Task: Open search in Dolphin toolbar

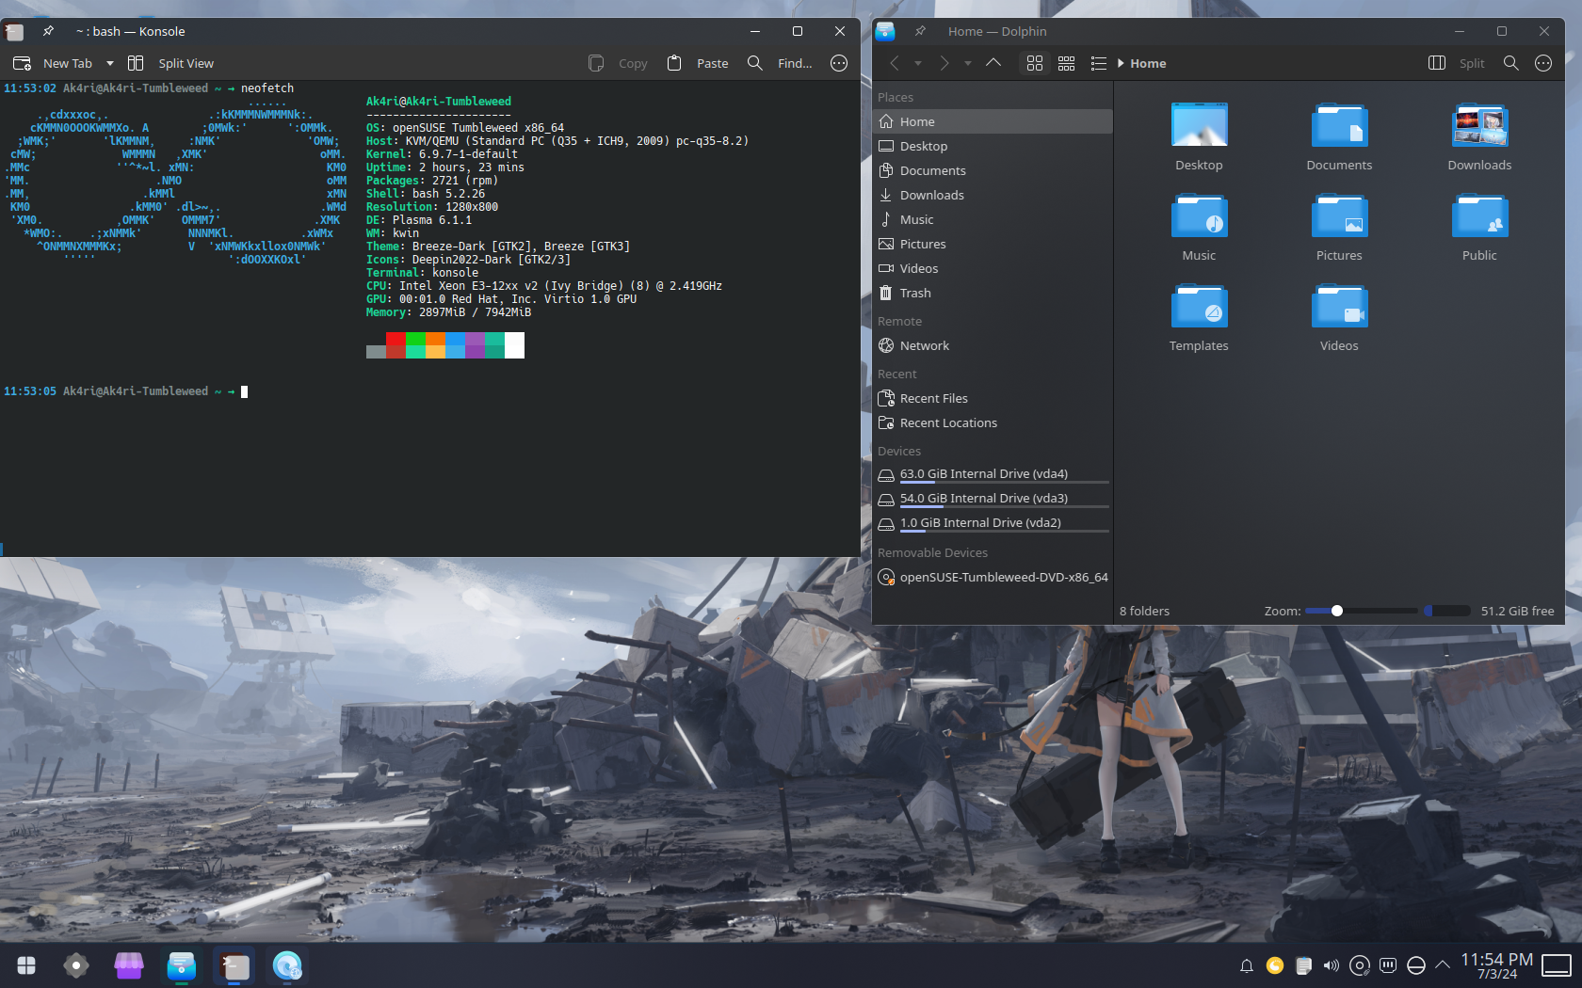Action: (x=1510, y=63)
